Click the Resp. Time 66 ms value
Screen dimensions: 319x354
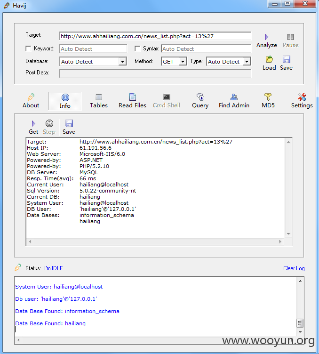[x=88, y=178]
